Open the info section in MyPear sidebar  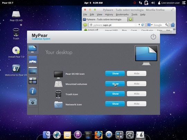point(33,91)
